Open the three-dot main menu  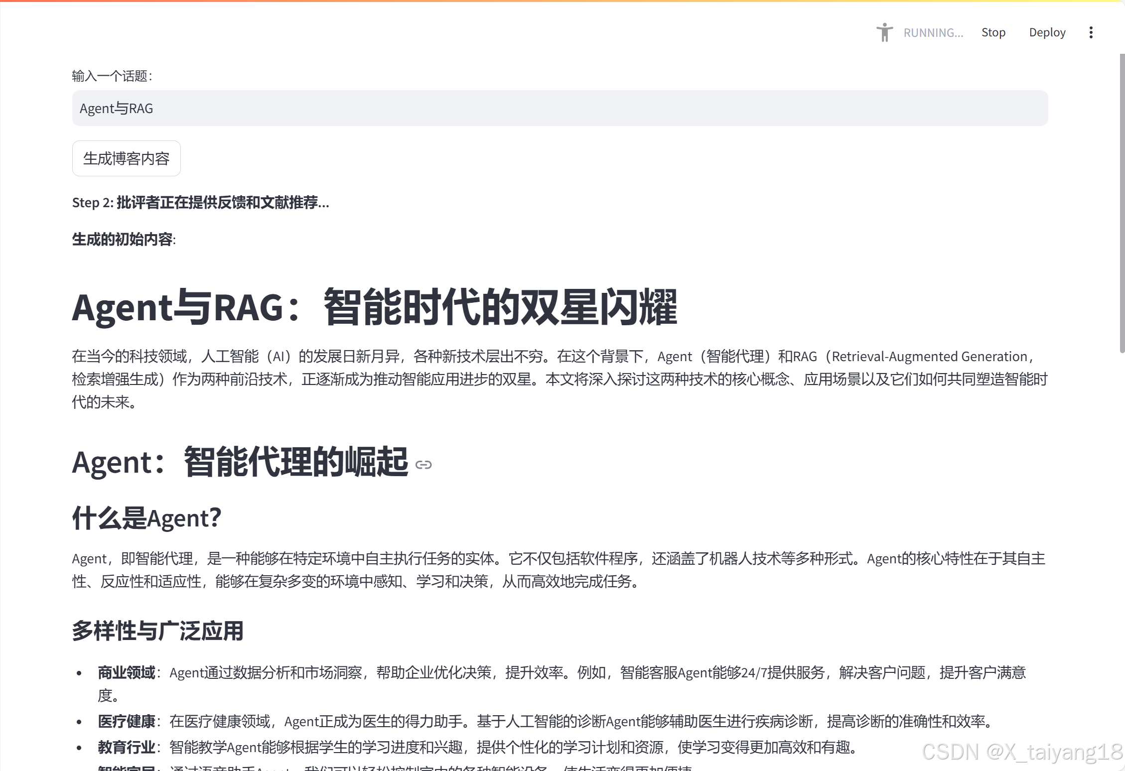pyautogui.click(x=1091, y=32)
